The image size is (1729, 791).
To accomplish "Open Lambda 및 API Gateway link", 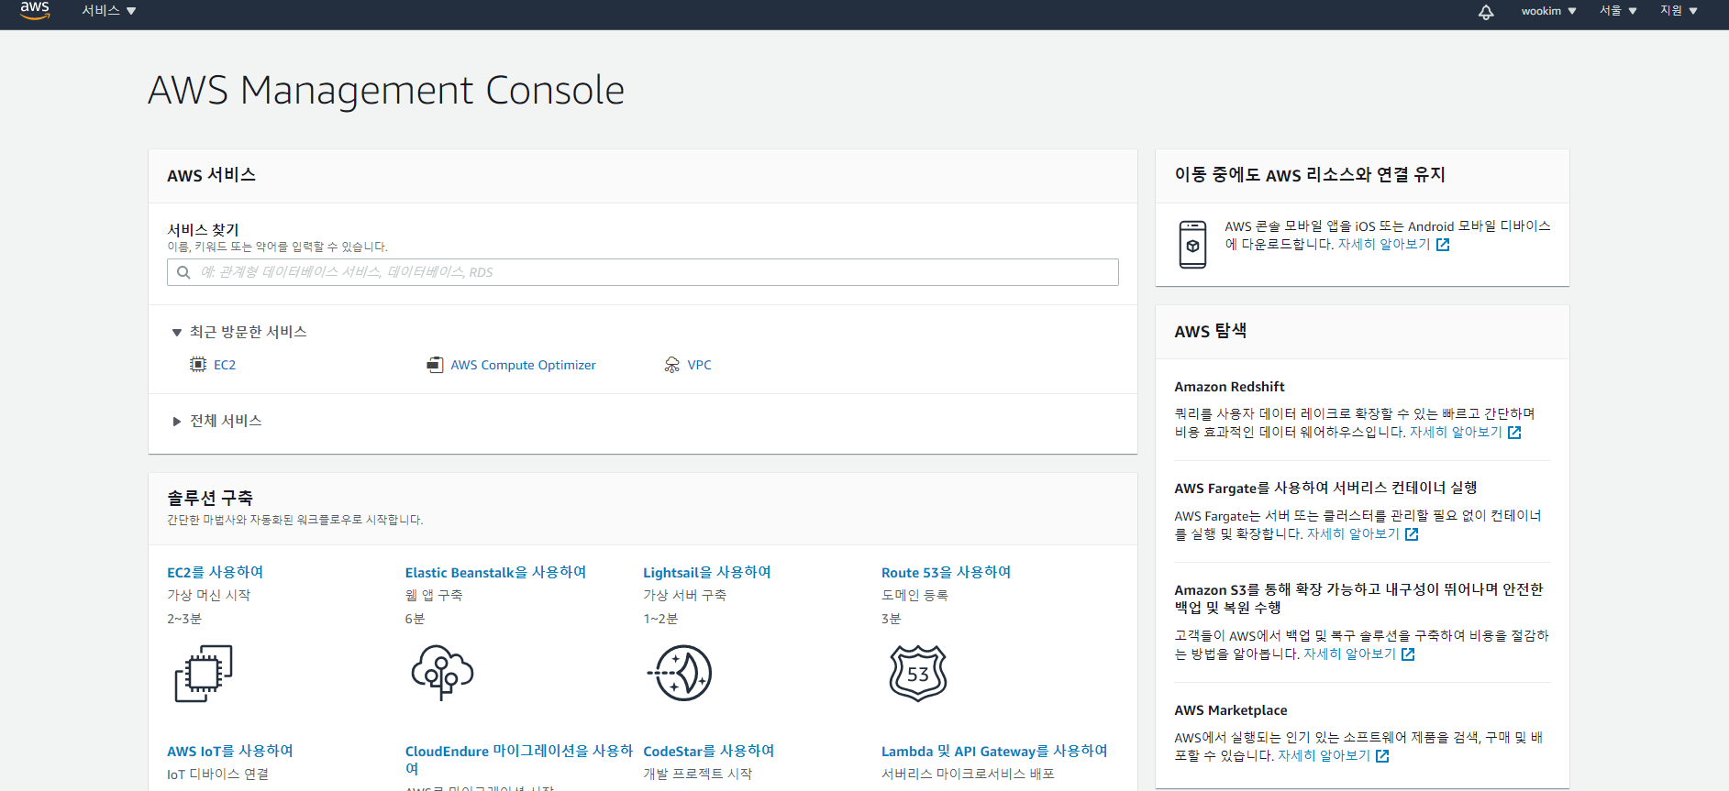I will 994,751.
